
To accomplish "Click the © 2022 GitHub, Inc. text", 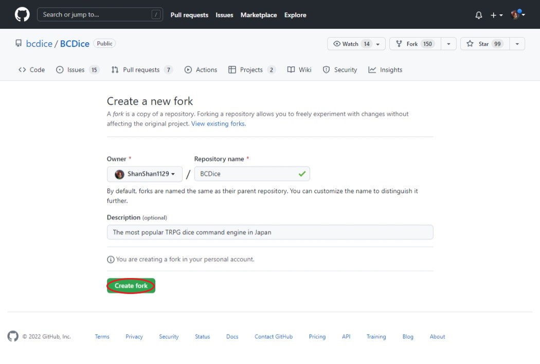I will coord(46,336).
